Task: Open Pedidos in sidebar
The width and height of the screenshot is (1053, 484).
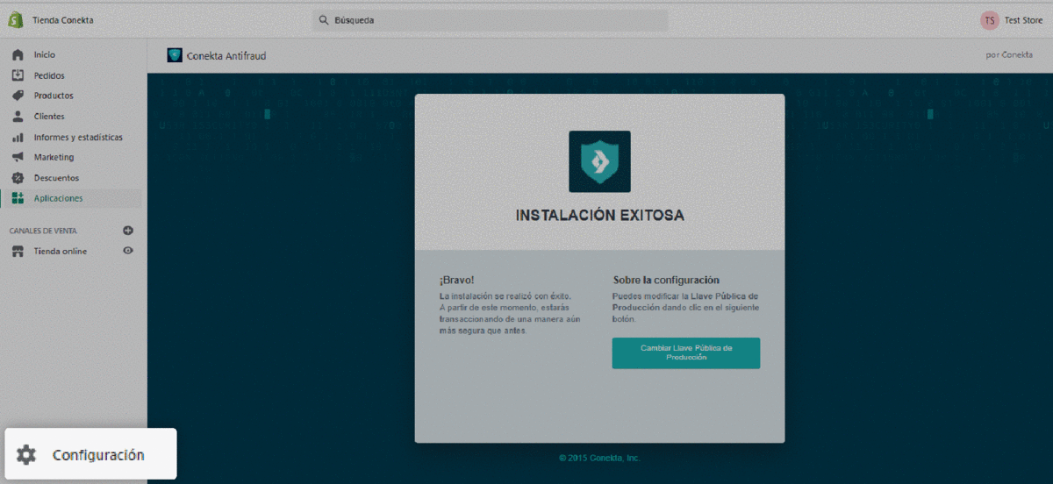Action: (x=49, y=75)
